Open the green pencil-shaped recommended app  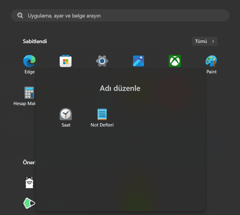coord(29,203)
